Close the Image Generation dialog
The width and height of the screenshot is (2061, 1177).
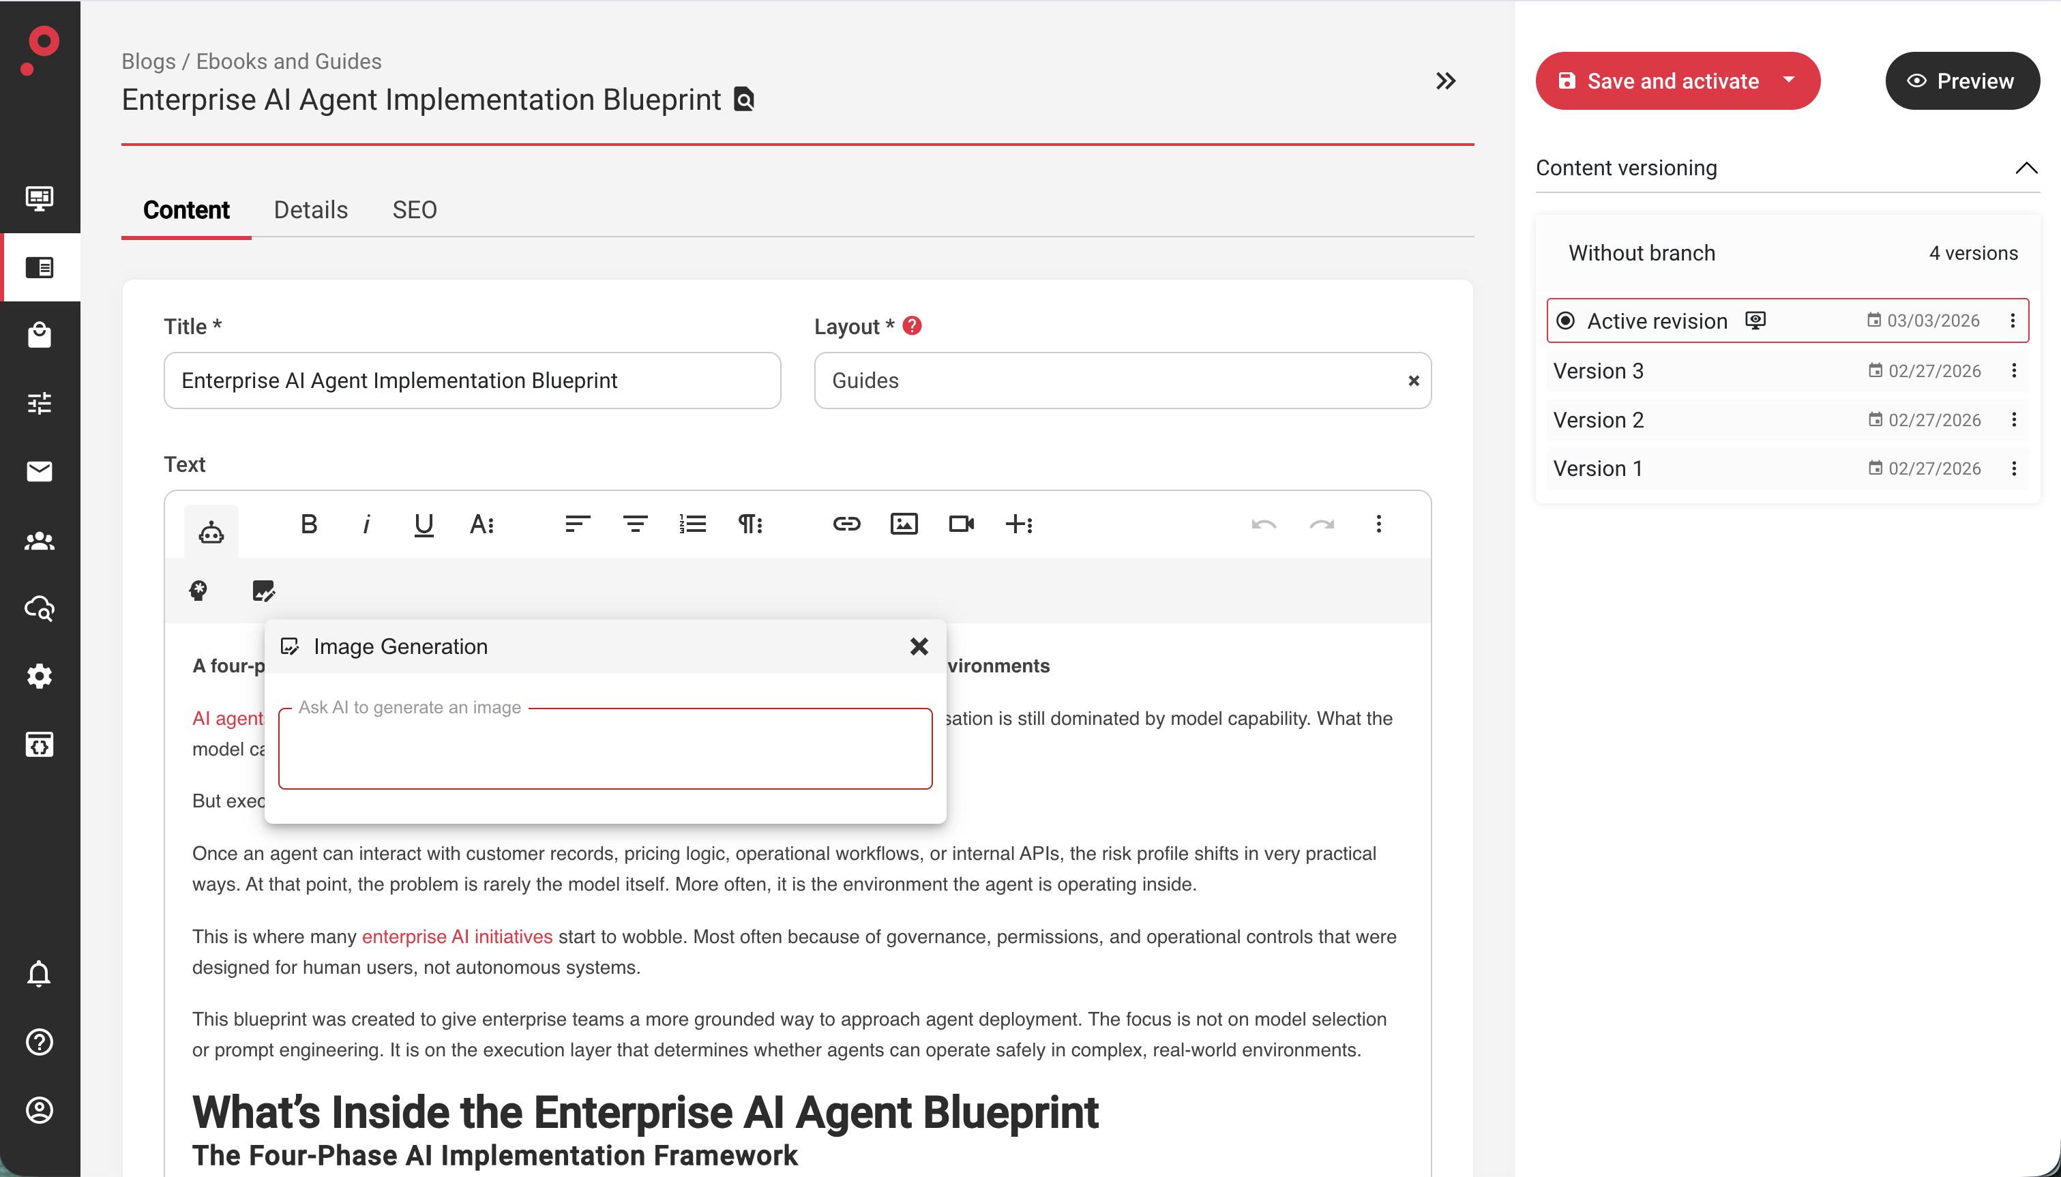click(918, 646)
